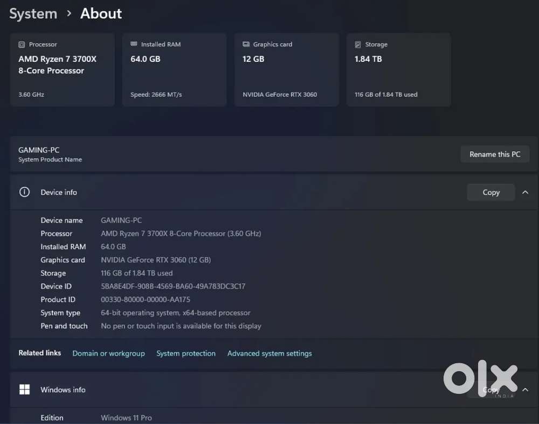Viewport: 539px width, 424px height.
Task: Click the Installed RAM icon
Action: [134, 44]
